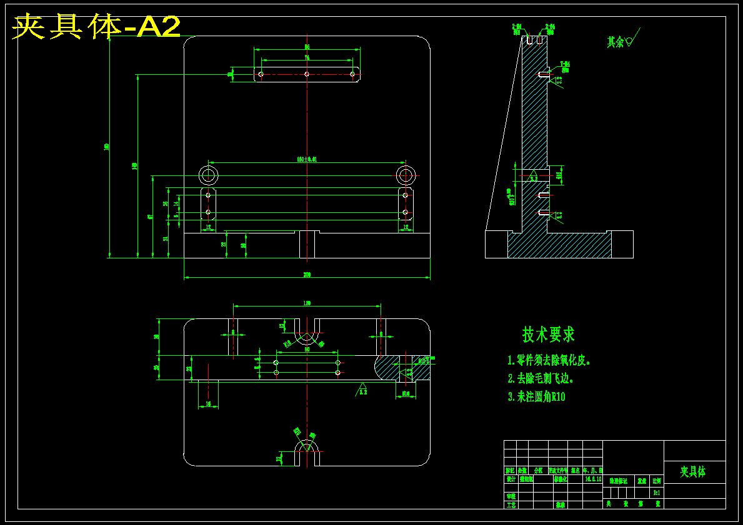Click the 60 hole-spacing dimension in bottom view

coord(307,350)
